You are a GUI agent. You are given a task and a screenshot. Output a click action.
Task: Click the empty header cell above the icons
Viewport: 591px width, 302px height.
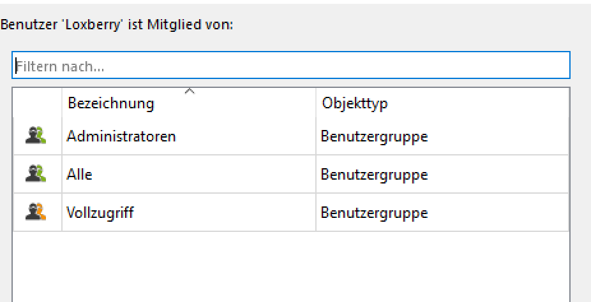[37, 103]
